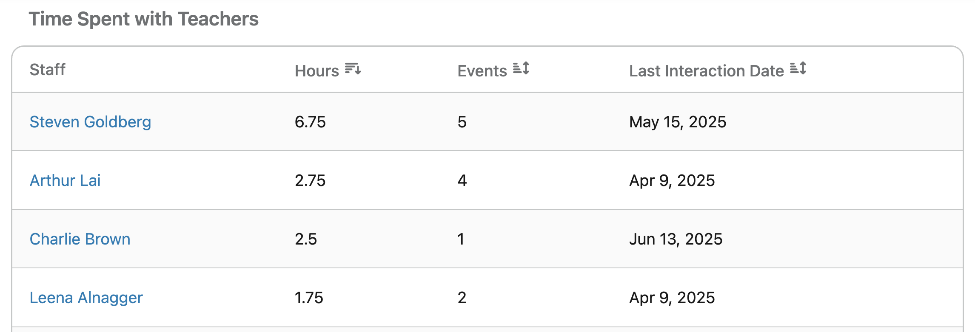Click Steven Goldberg's events count 5
Viewport: 975px width, 332px height.
coord(462,122)
